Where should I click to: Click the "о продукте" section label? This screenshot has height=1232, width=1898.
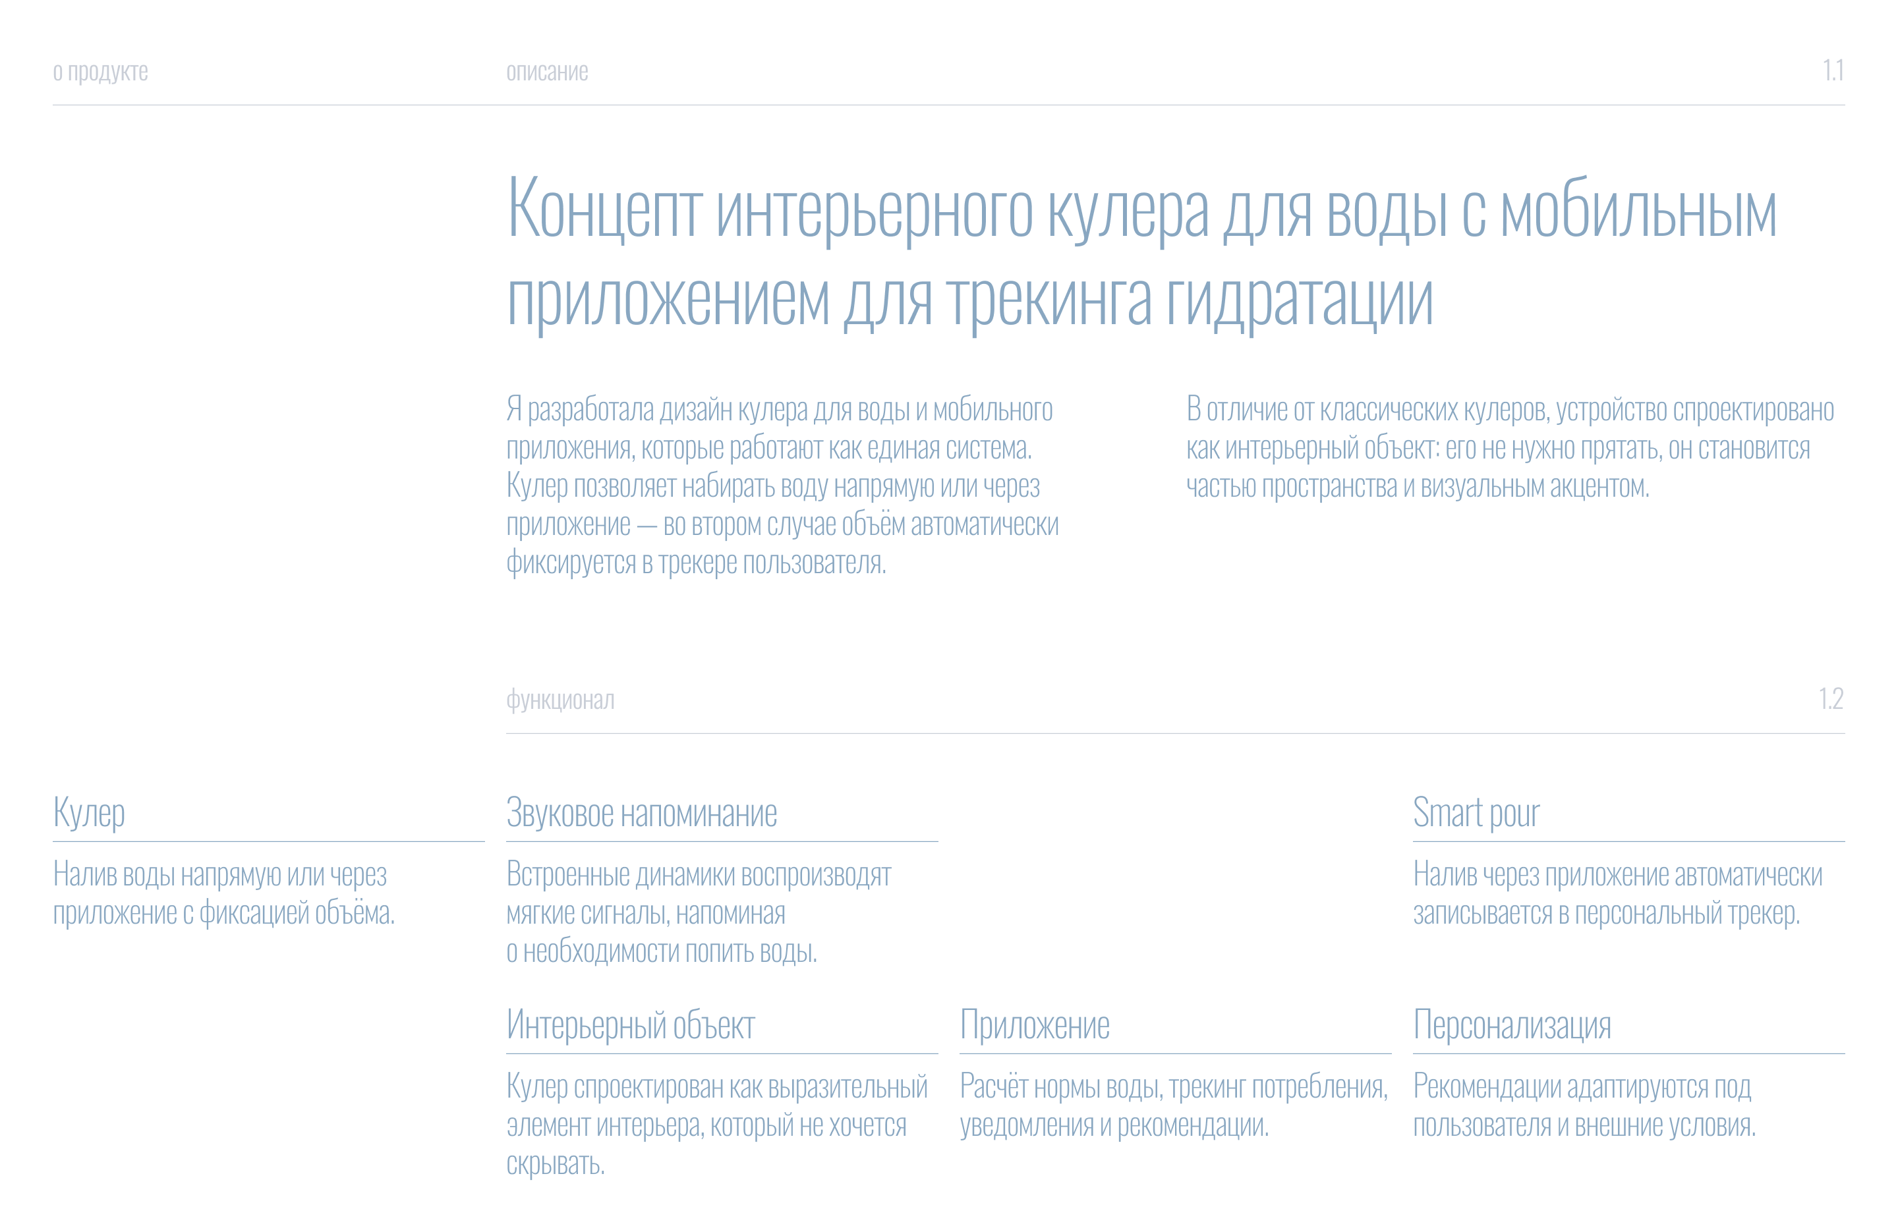100,72
